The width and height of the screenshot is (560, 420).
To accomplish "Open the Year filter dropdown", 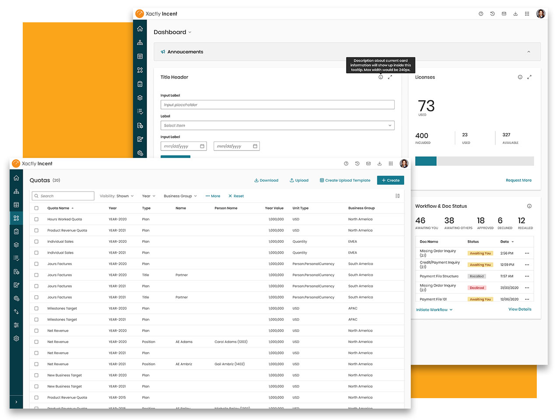I will [x=149, y=196].
